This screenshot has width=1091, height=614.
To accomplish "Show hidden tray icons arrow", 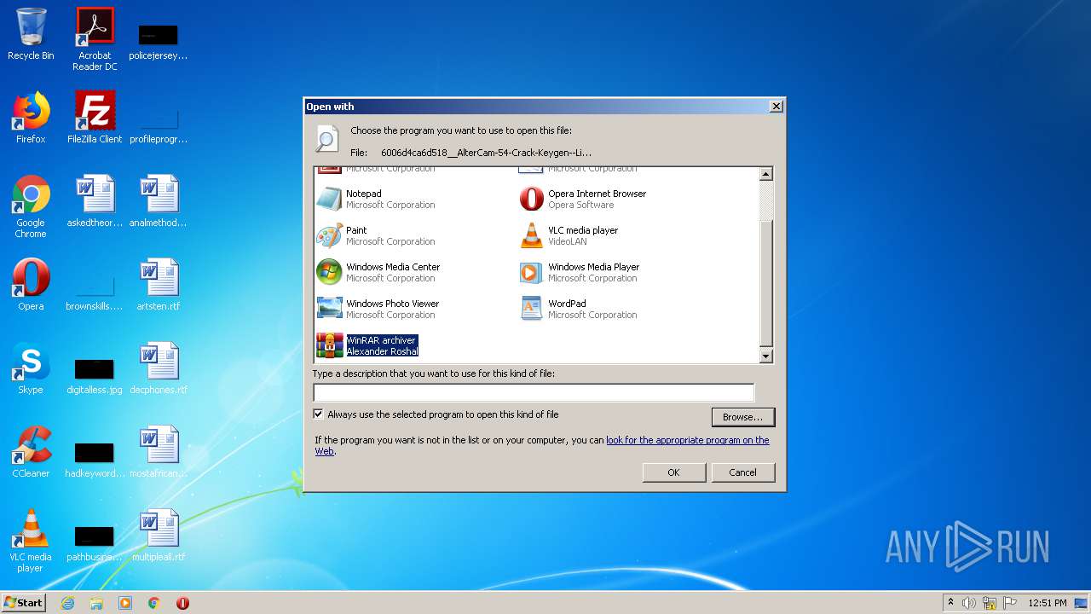I will pyautogui.click(x=950, y=602).
